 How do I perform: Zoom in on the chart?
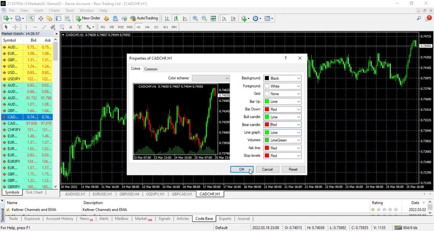[x=195, y=18]
